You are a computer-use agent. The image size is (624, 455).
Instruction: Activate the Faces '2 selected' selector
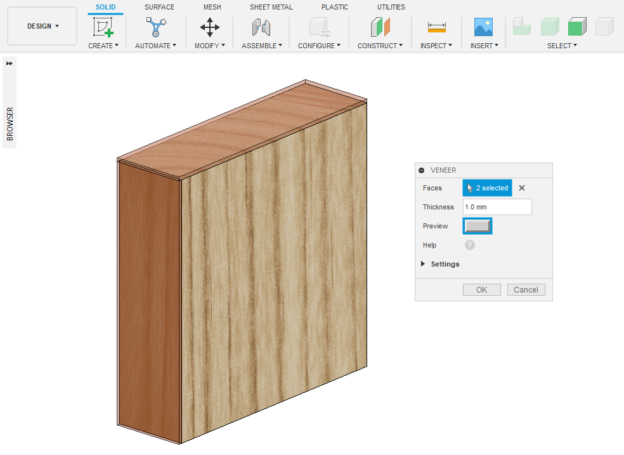click(x=487, y=188)
